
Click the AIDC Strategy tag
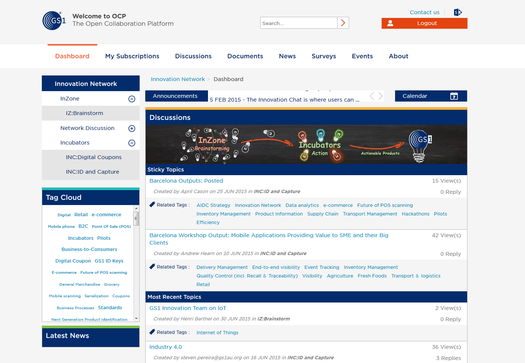click(214, 205)
